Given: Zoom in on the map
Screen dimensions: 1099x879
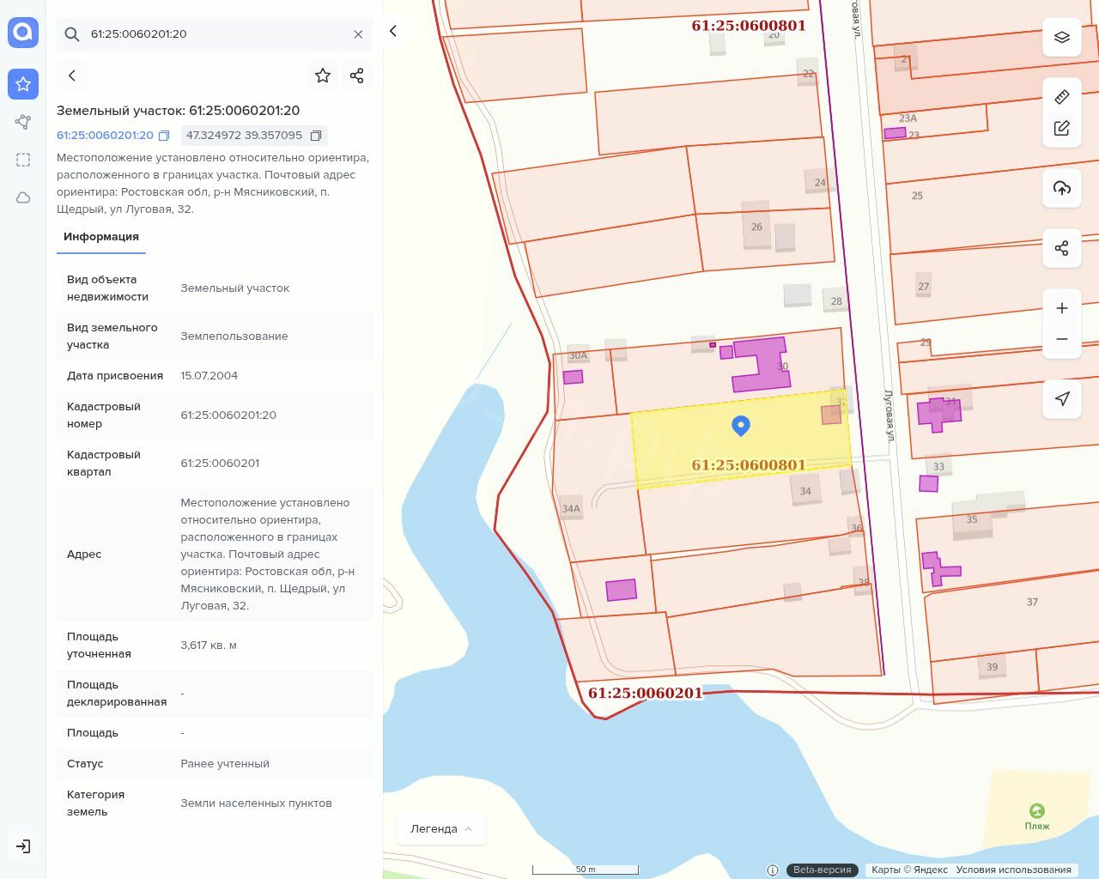Looking at the screenshot, I should pos(1061,308).
